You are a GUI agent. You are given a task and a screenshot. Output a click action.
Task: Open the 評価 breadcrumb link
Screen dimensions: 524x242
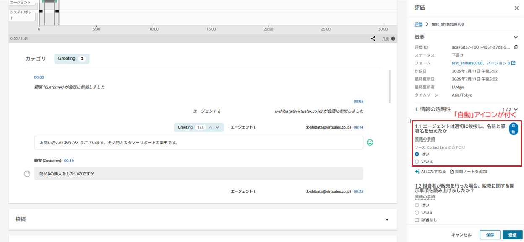[x=418, y=24]
